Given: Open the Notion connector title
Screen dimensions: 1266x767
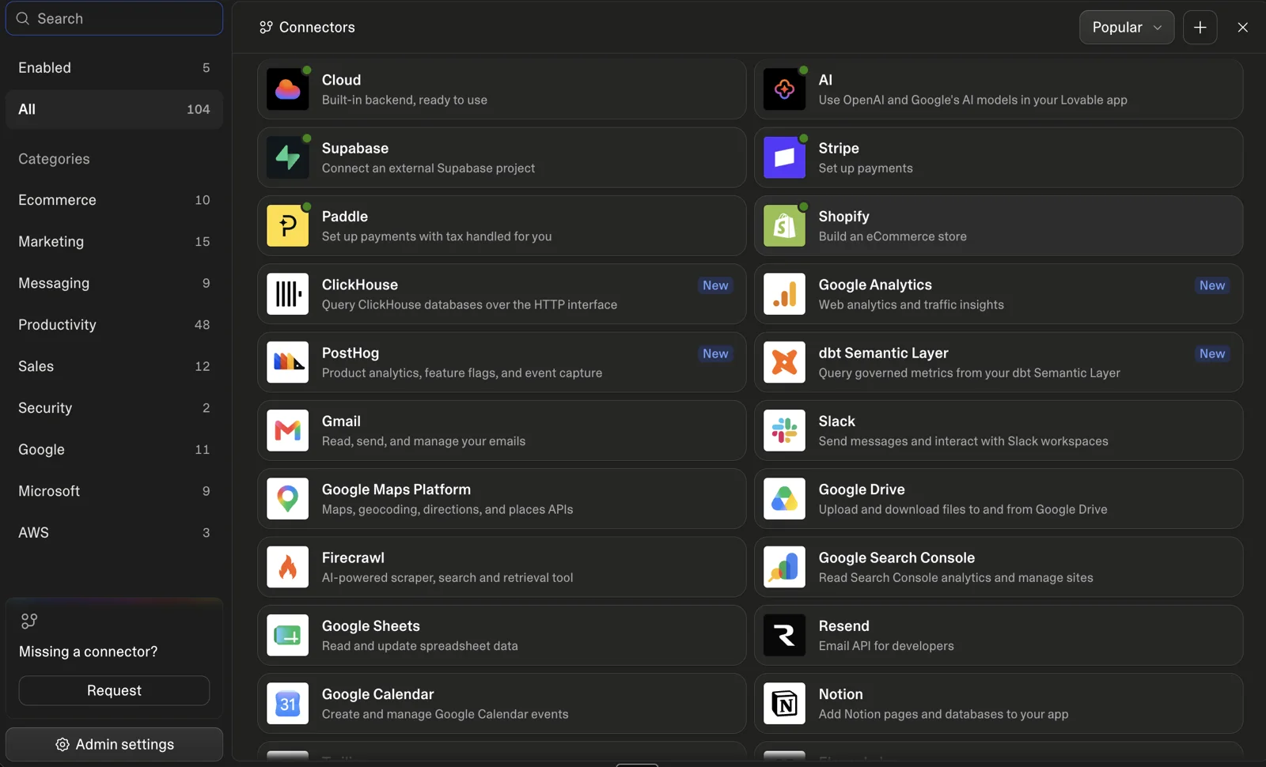Looking at the screenshot, I should (x=840, y=694).
